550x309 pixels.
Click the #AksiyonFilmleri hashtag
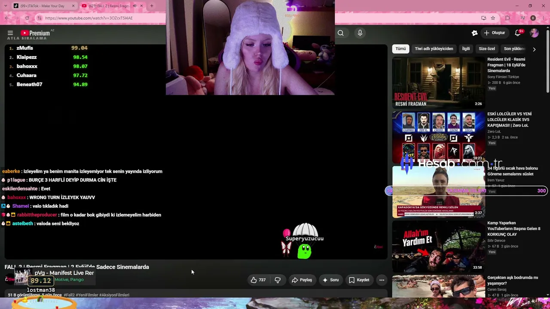coord(114,295)
